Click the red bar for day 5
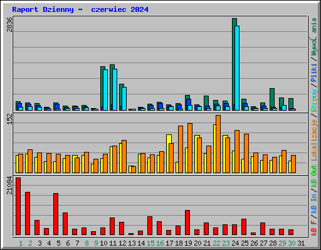This screenshot has width=321, height=250. click(x=56, y=214)
